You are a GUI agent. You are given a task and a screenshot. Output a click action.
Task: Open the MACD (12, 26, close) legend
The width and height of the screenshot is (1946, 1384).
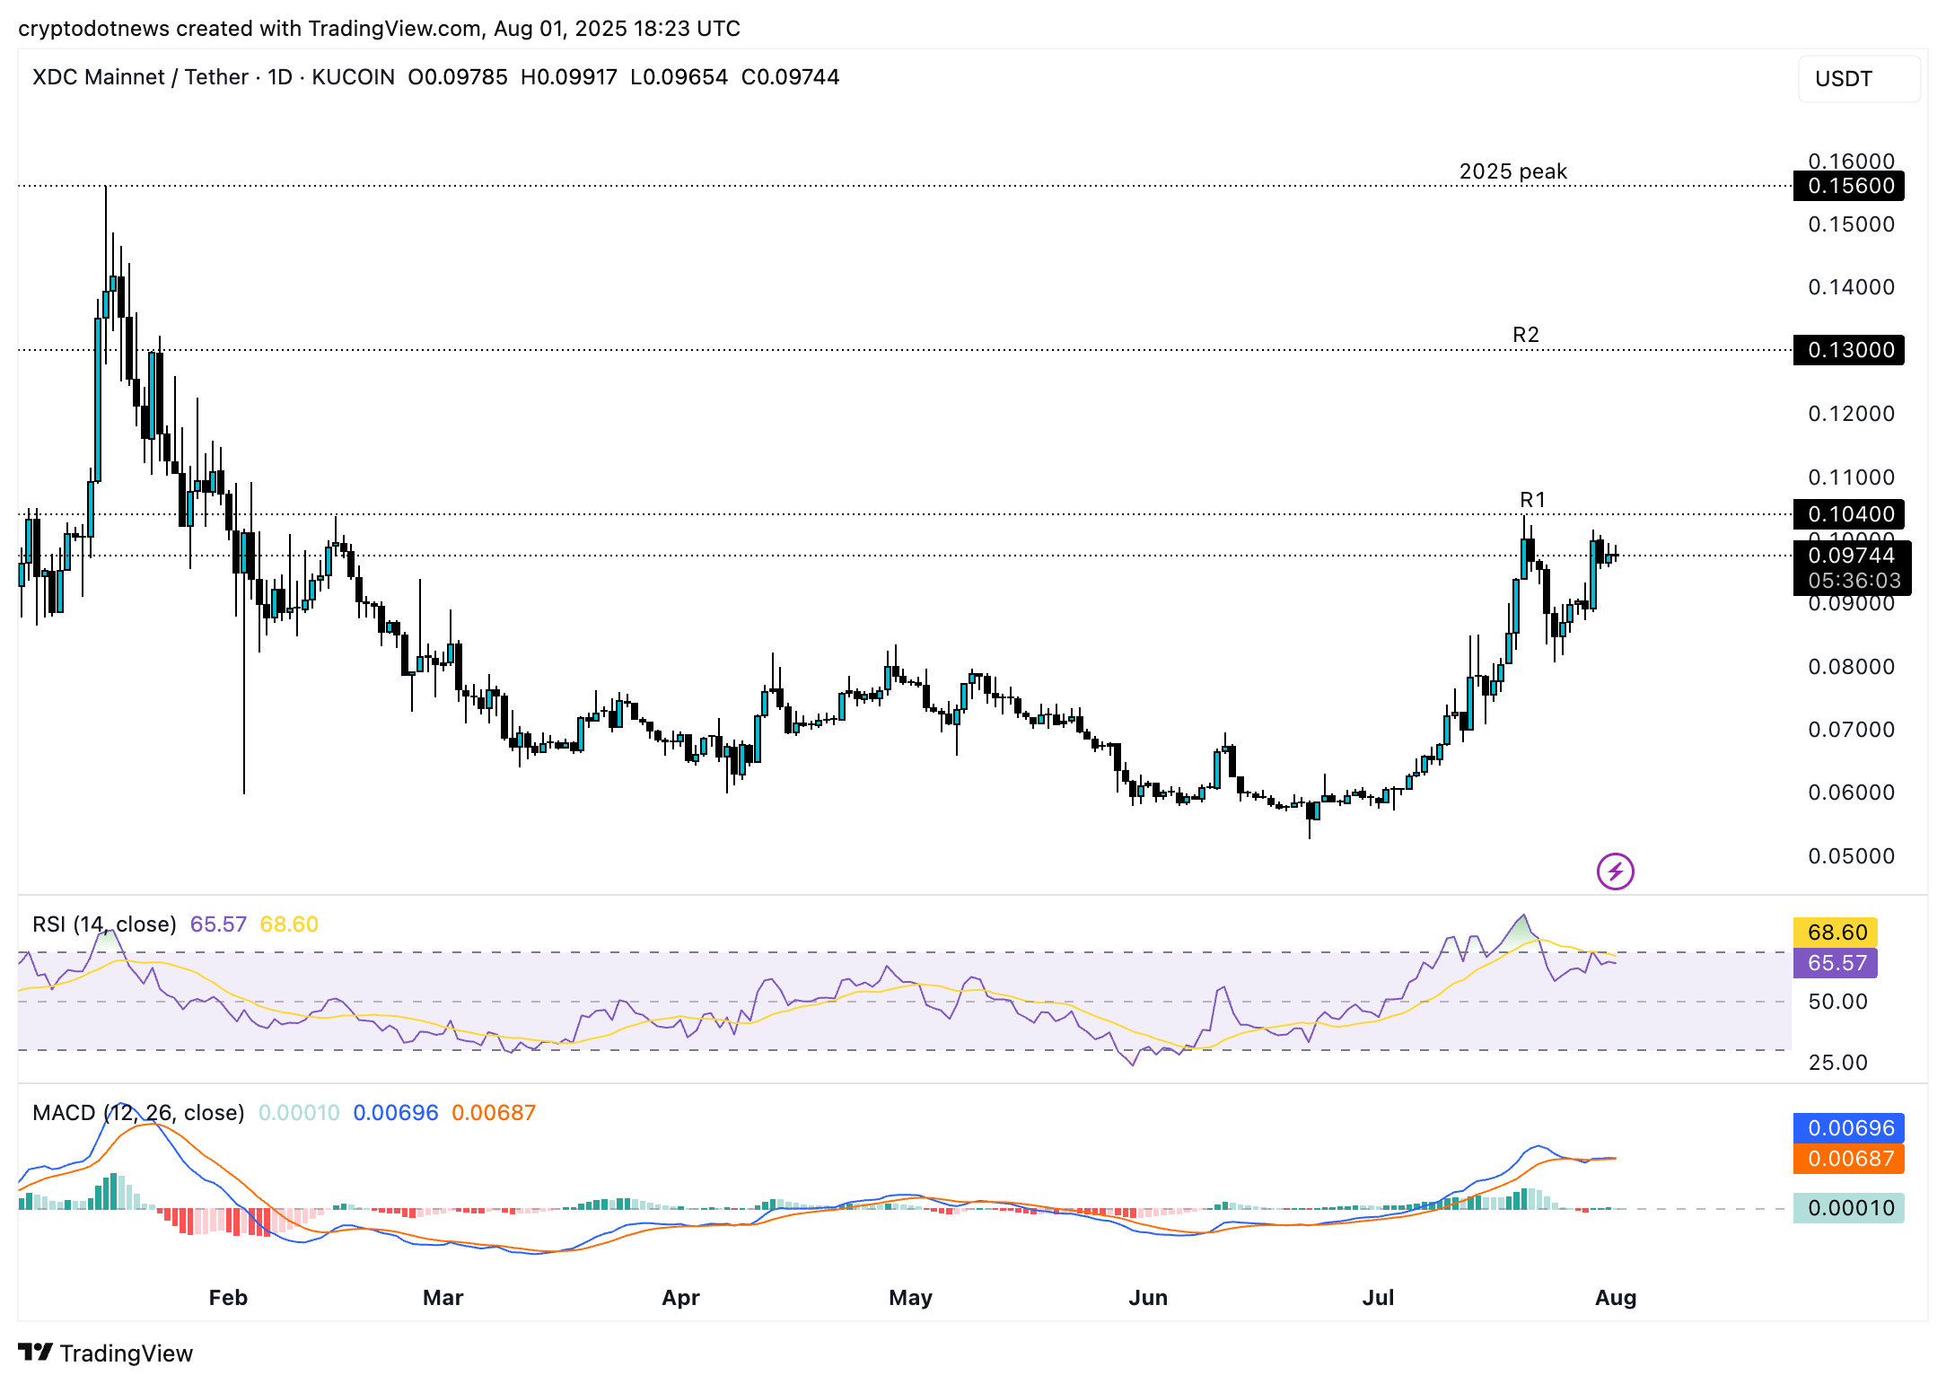138,1113
